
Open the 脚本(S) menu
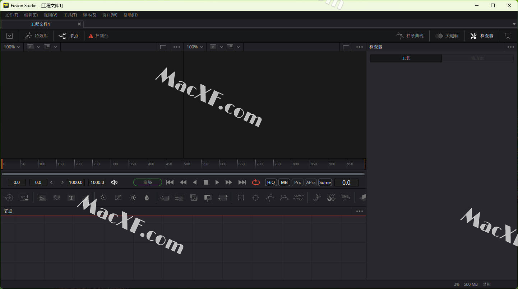click(x=89, y=15)
